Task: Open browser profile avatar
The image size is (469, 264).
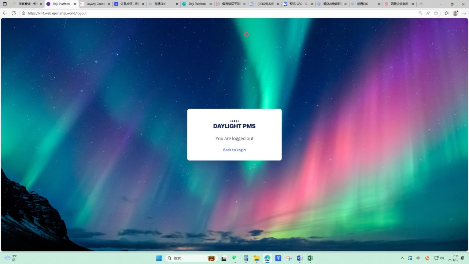Action: coord(455,13)
